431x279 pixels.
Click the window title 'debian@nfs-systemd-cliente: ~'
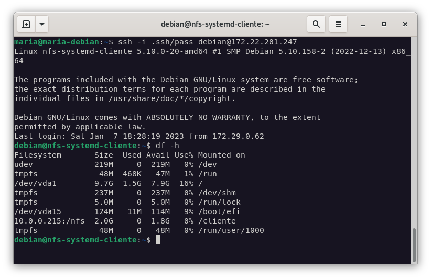(x=215, y=24)
